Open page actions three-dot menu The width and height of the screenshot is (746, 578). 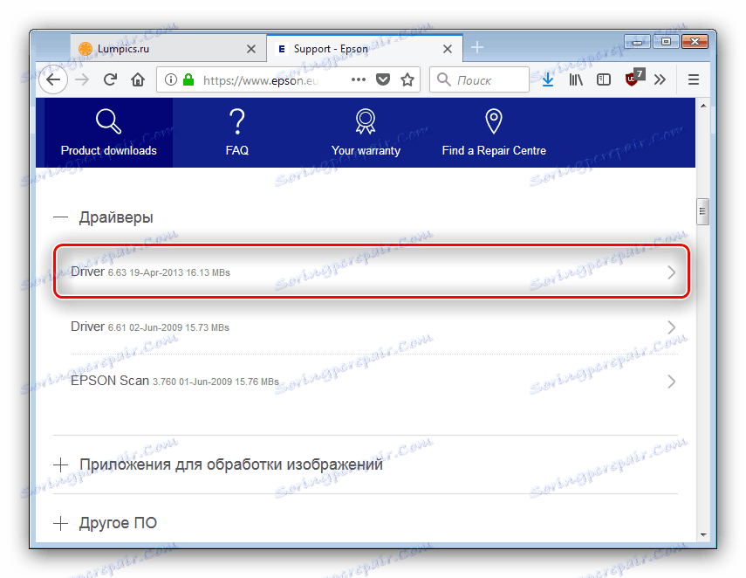[x=359, y=79]
